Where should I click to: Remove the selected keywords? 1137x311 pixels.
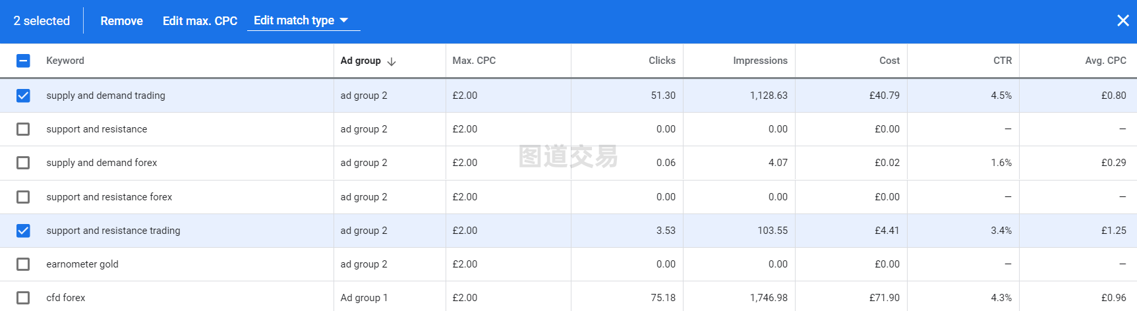pyautogui.click(x=121, y=21)
